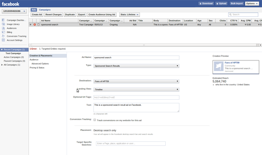The image size is (262, 155).
Task: Enable Track conversions on my website checkbox
Action: [x=95, y=120]
